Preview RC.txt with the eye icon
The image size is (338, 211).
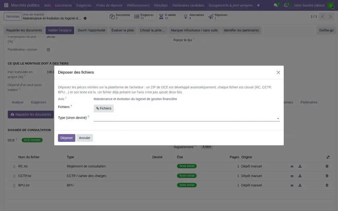[x=292, y=166]
